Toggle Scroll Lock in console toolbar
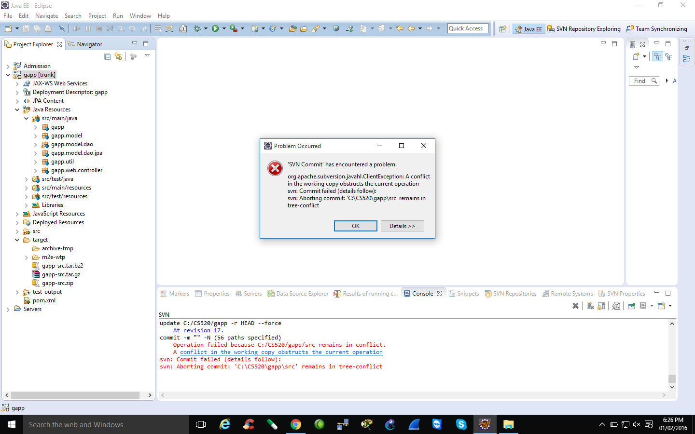The width and height of the screenshot is (695, 434). [x=601, y=306]
